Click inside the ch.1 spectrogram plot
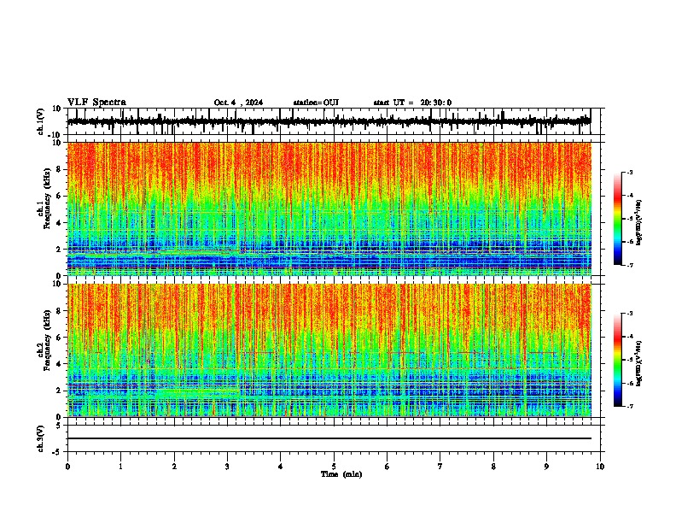Screen dimensions: 676x523 click(x=329, y=209)
